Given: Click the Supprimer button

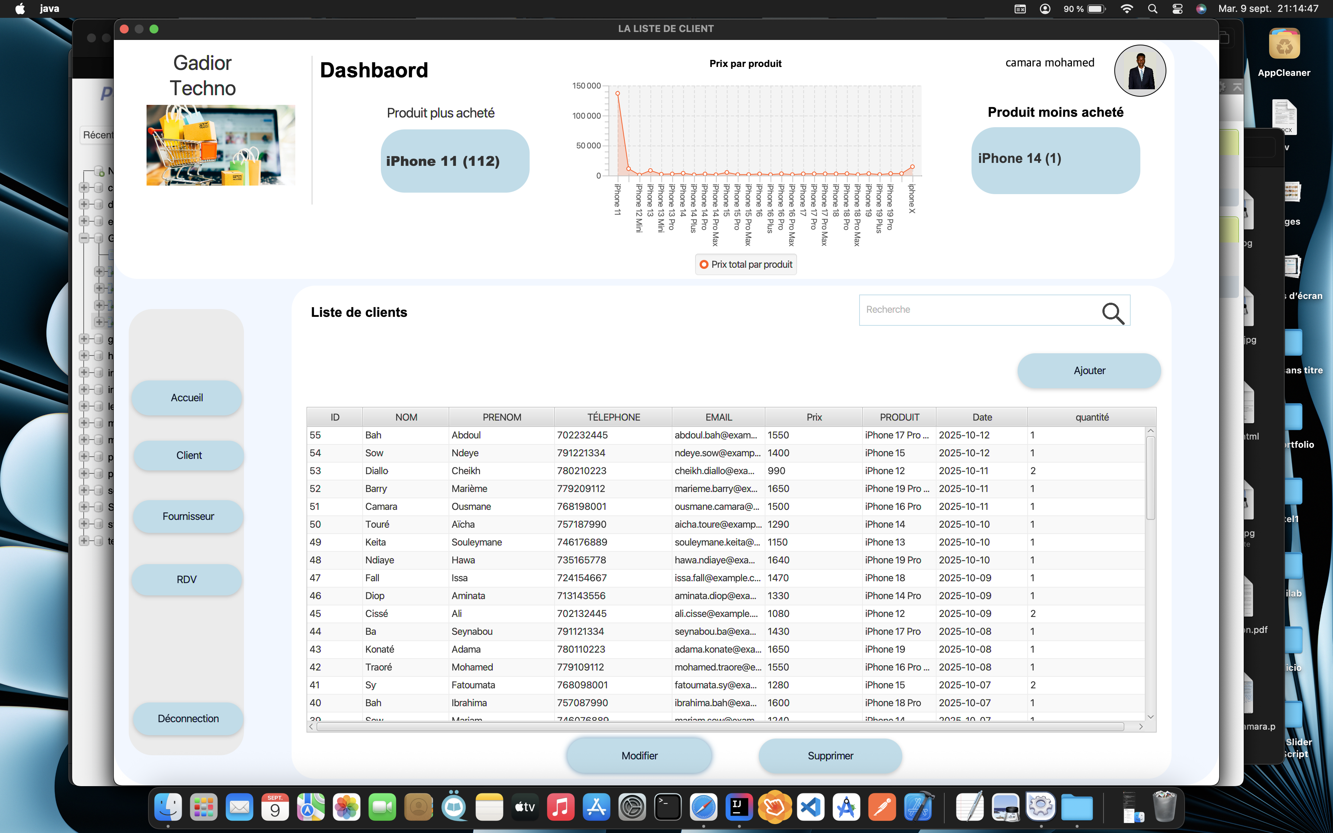Looking at the screenshot, I should [x=830, y=756].
